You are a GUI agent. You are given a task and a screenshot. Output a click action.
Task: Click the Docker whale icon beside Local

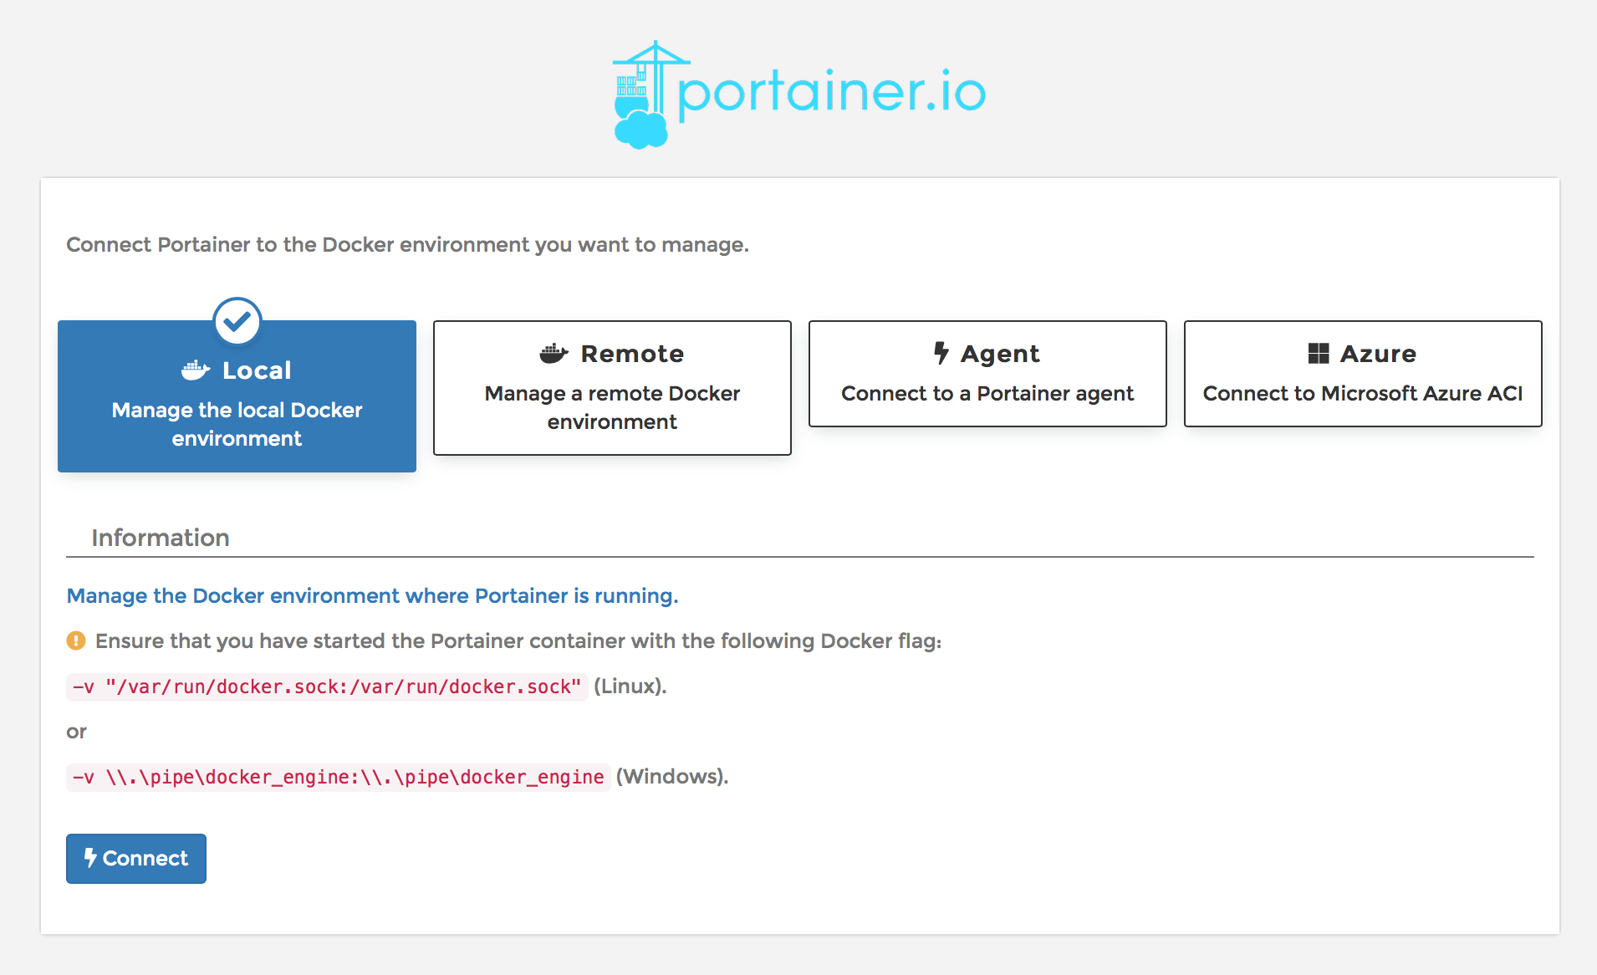click(x=196, y=370)
